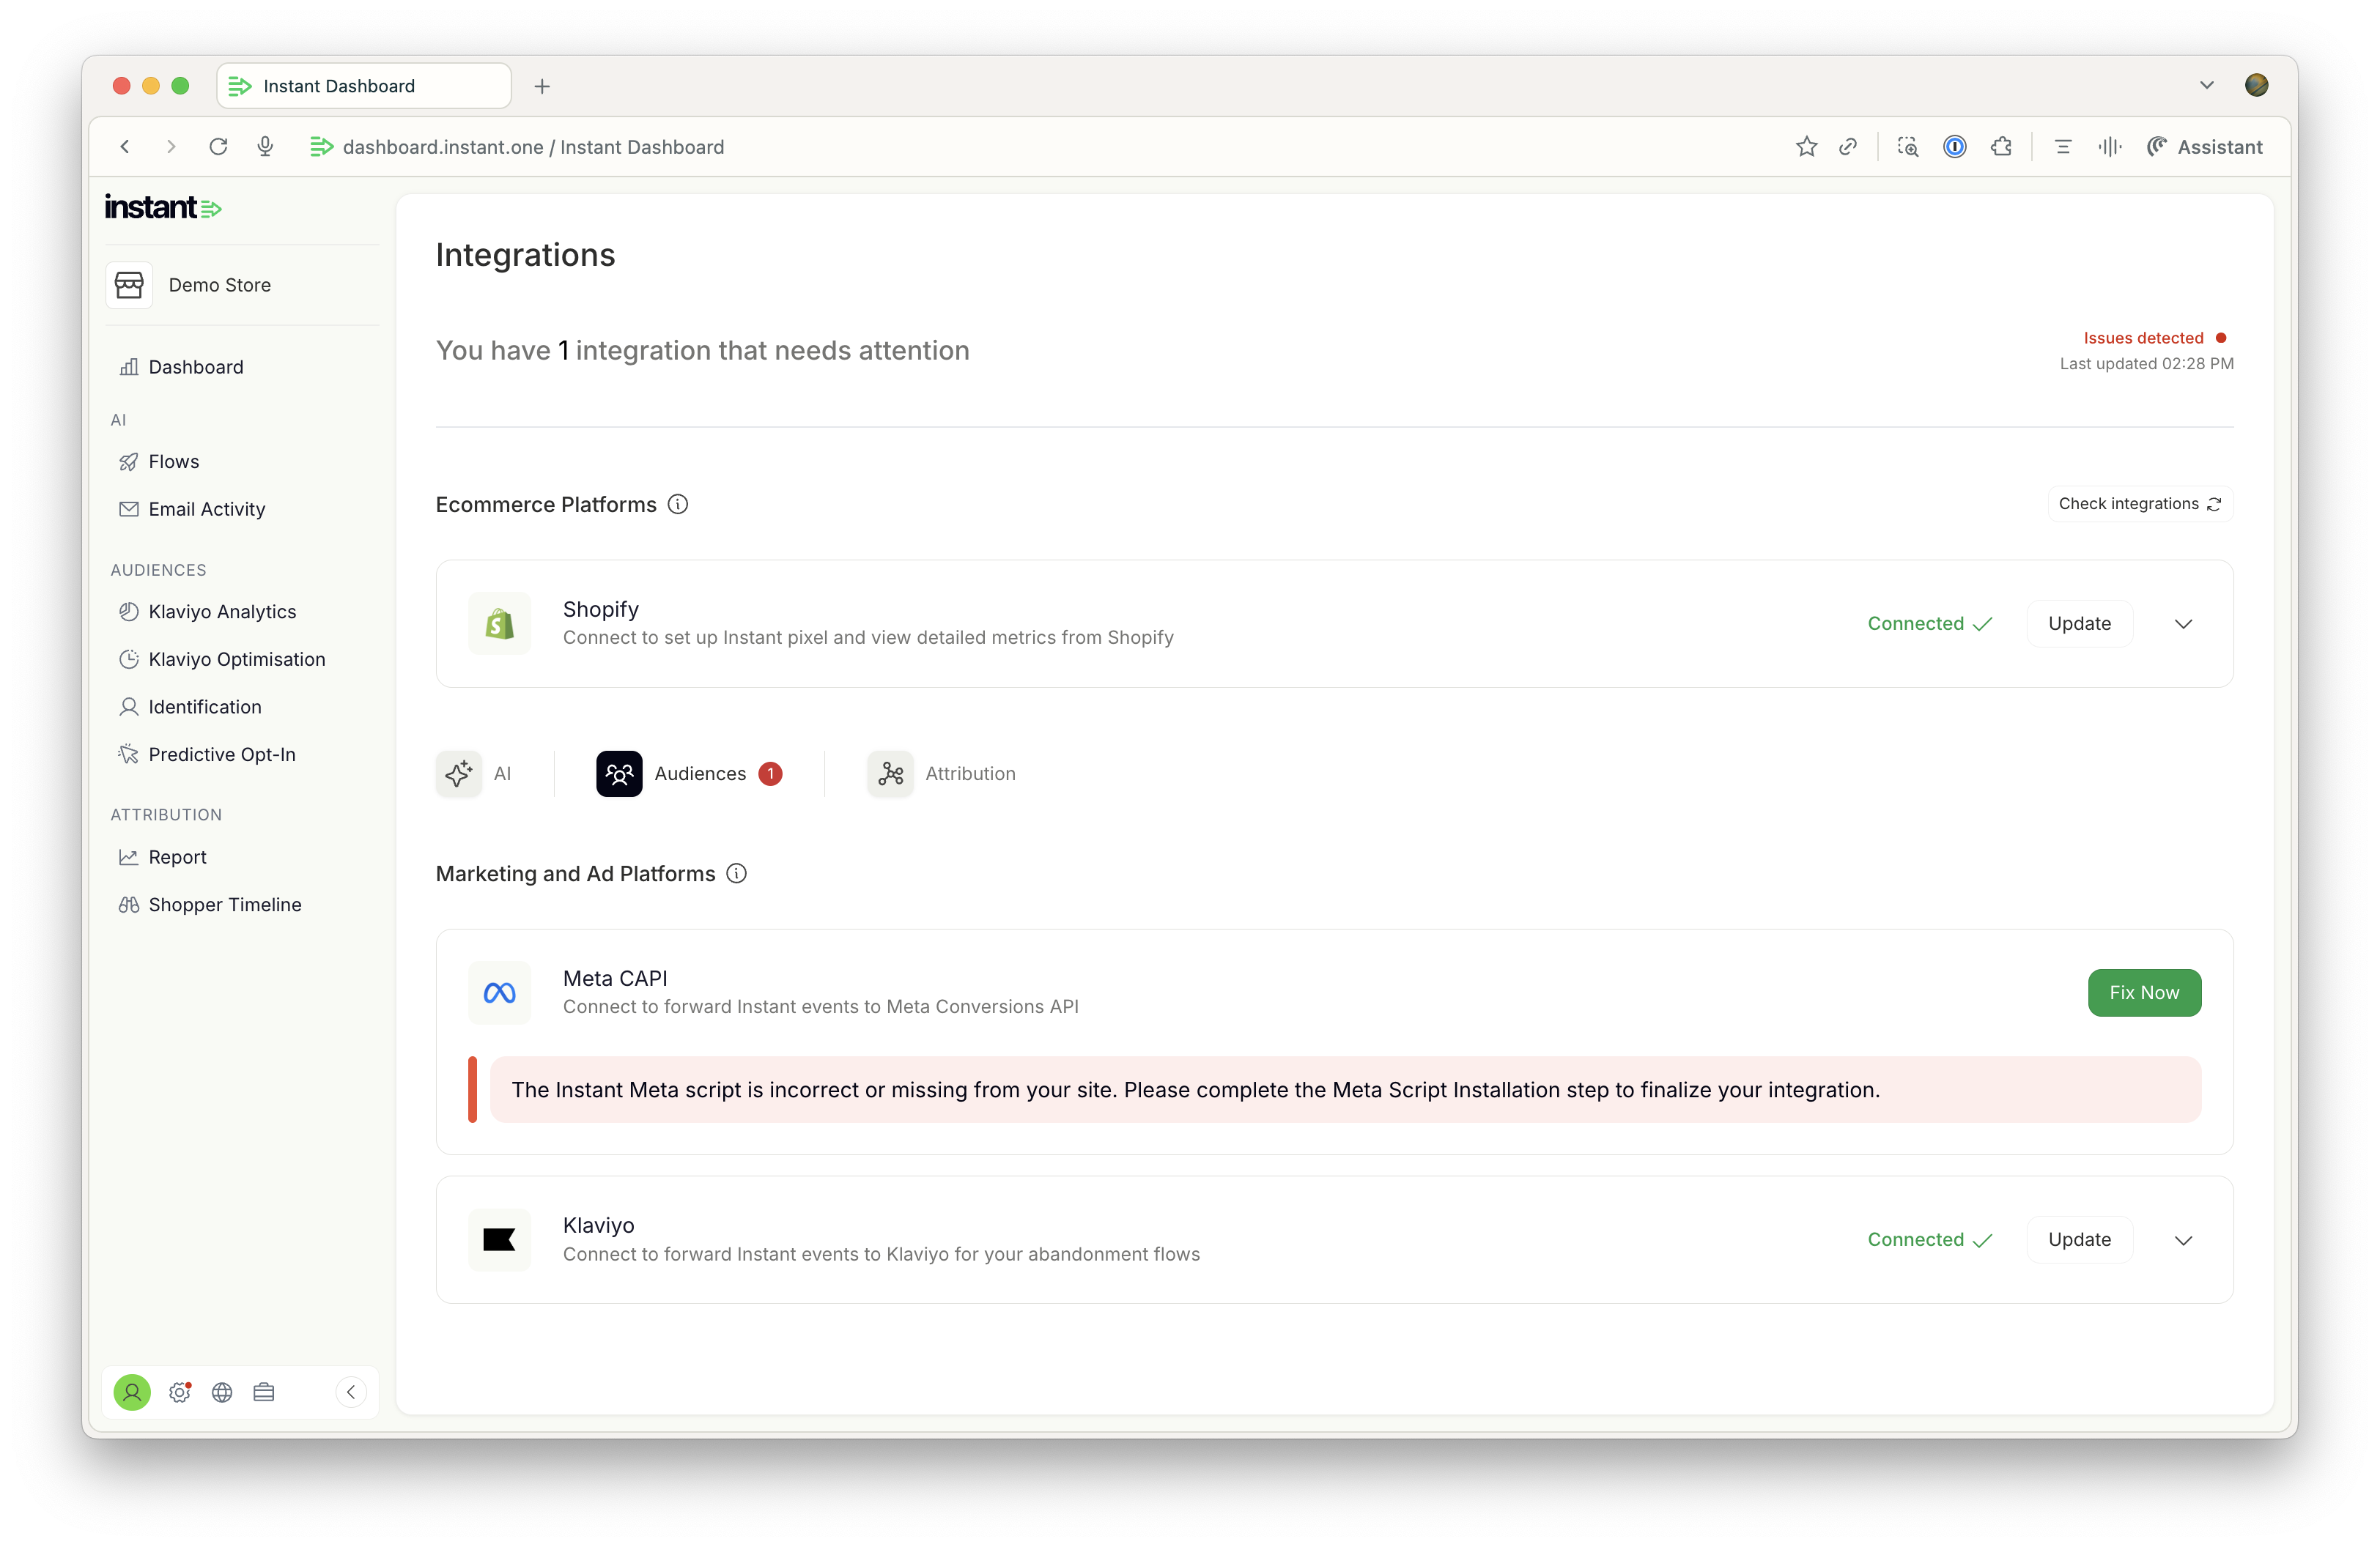Open Identification page

click(x=204, y=707)
